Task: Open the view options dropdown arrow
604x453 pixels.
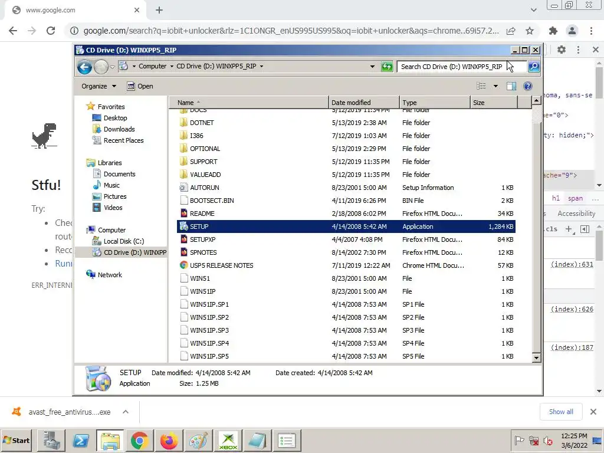Action: [x=495, y=86]
